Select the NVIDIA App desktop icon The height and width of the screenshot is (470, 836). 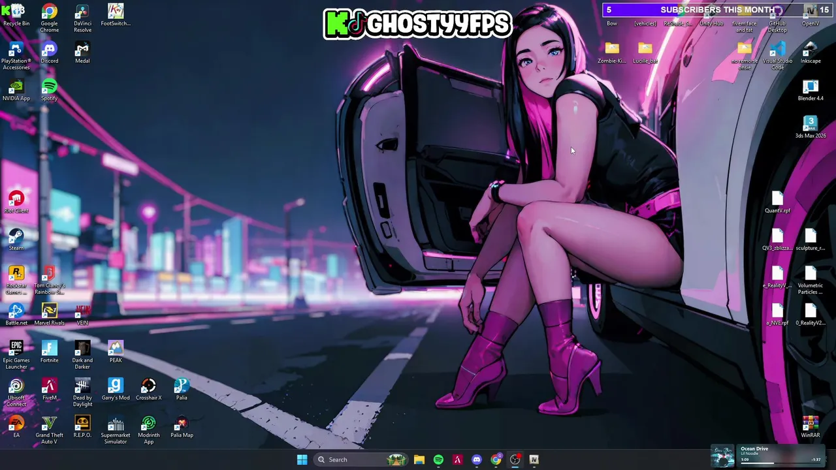coord(16,90)
